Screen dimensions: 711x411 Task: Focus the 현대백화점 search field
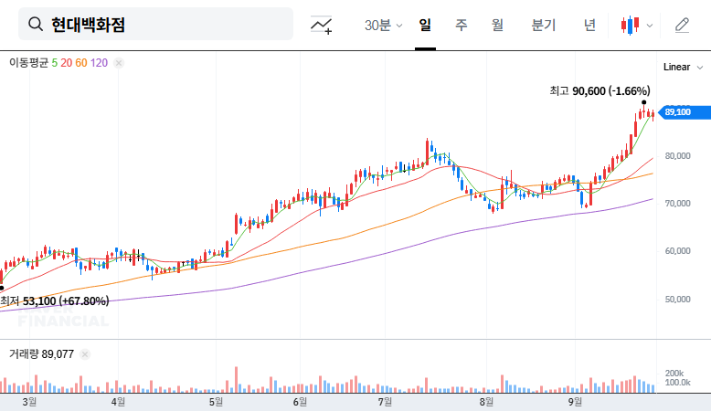click(x=155, y=24)
